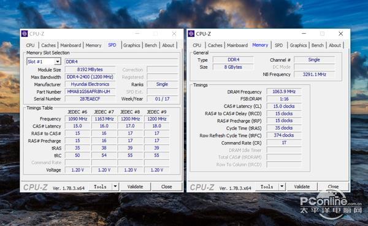Close the right CPU-Z window via title bar X
This screenshot has width=368, height=226.
coord(341,34)
